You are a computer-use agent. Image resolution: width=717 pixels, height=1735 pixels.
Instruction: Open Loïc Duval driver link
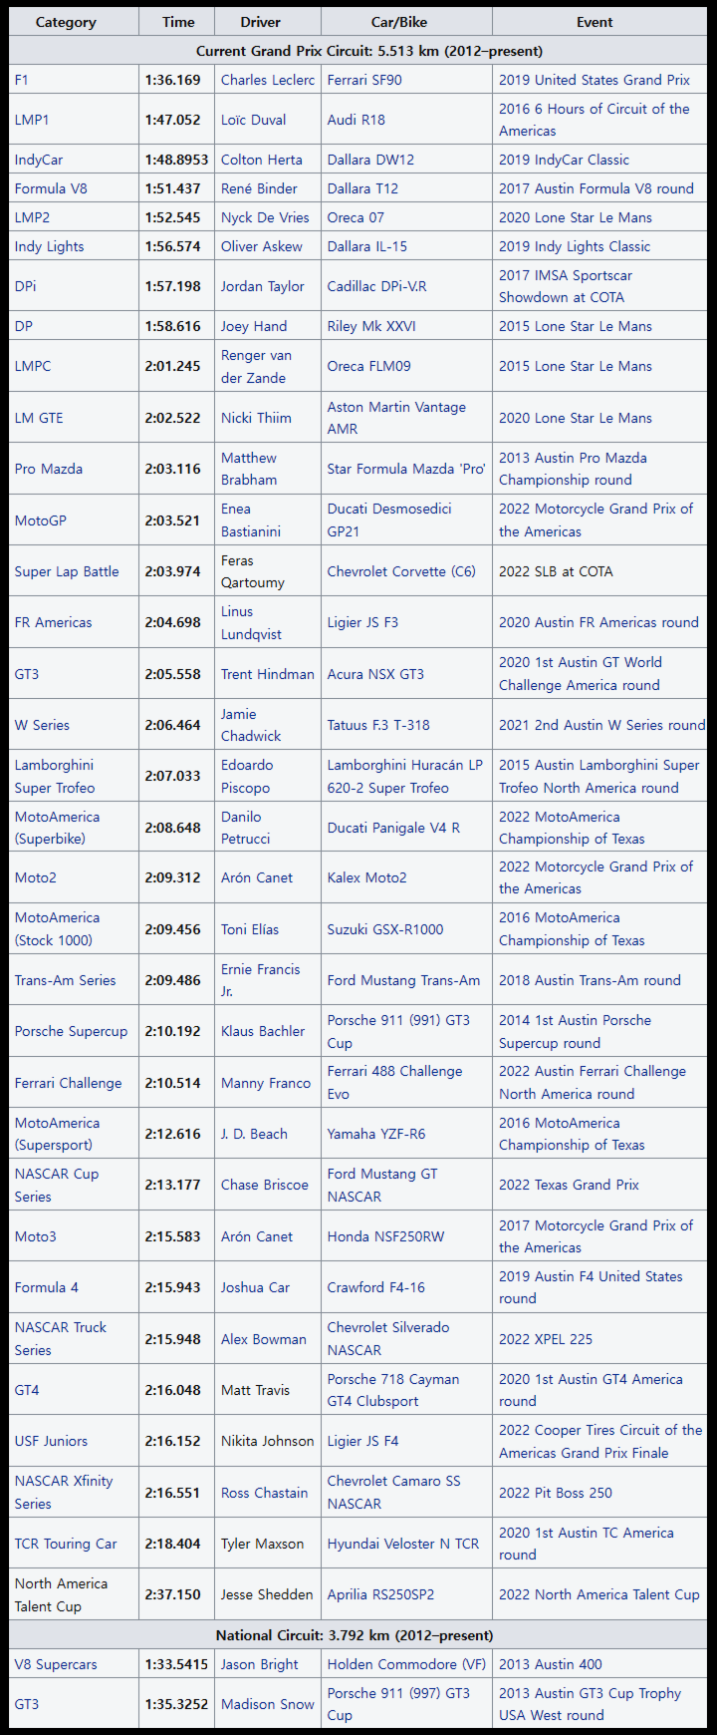click(x=253, y=120)
